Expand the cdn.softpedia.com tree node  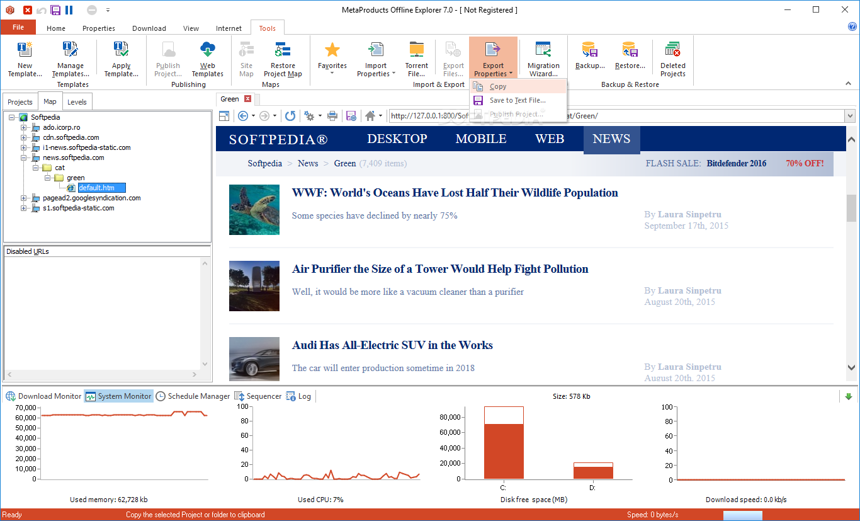pyautogui.click(x=24, y=137)
